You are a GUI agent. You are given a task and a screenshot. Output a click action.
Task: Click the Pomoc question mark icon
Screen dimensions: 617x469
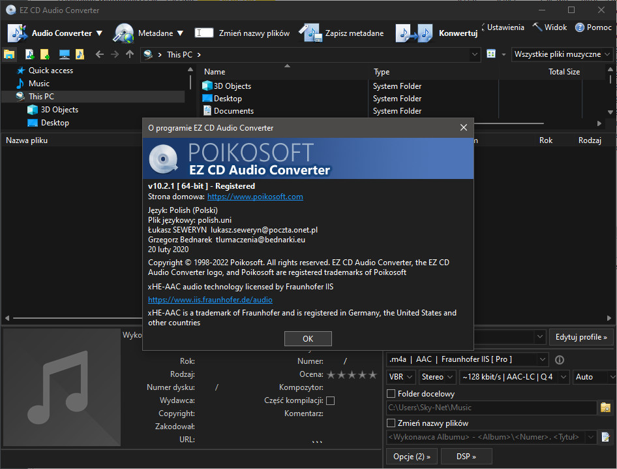tap(580, 27)
